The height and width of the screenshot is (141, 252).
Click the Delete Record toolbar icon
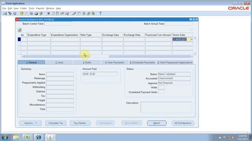(x=67, y=14)
